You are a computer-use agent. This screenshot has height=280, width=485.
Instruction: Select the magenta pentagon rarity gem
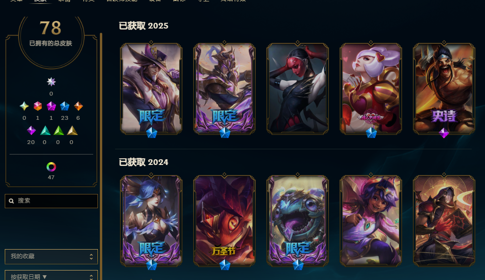click(51, 106)
